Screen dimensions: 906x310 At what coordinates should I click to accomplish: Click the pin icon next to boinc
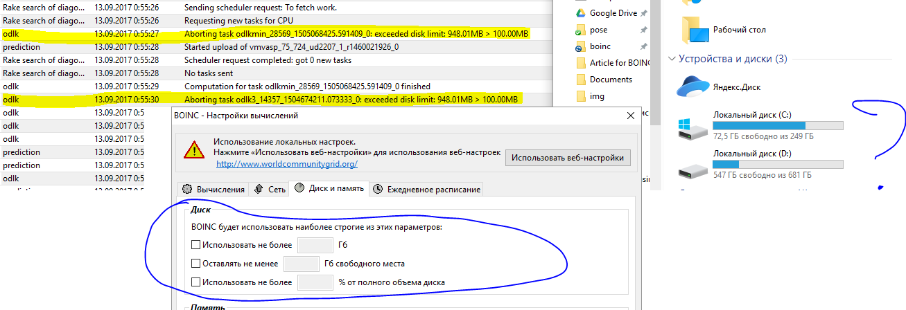(x=644, y=47)
